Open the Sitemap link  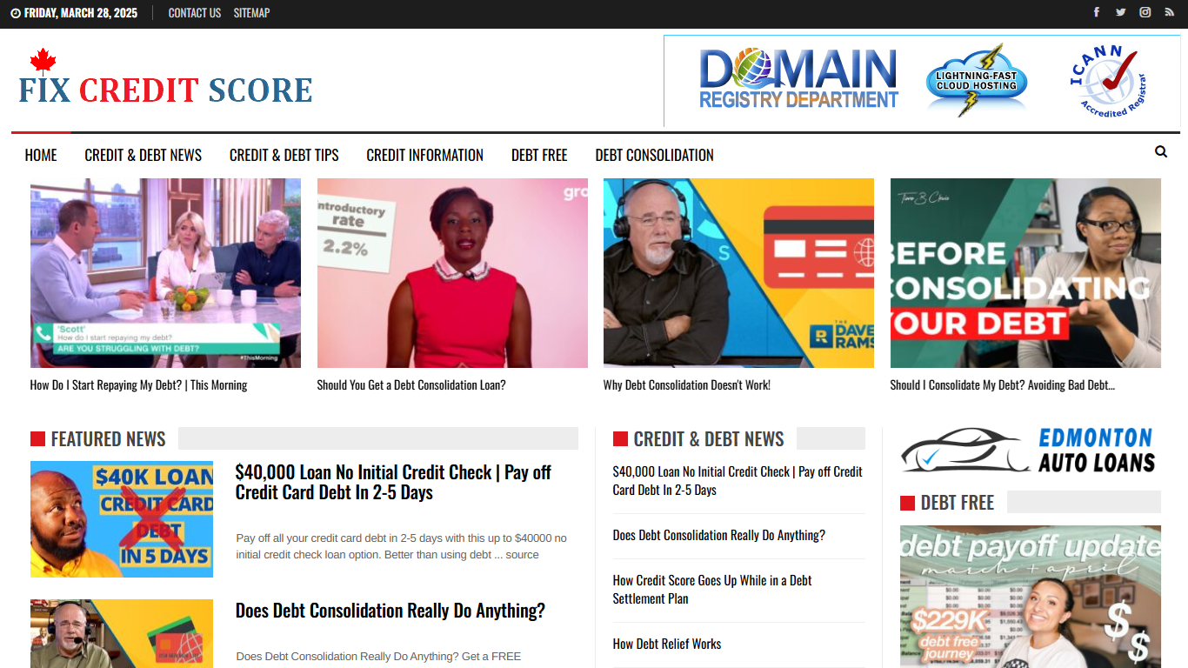[x=251, y=13]
